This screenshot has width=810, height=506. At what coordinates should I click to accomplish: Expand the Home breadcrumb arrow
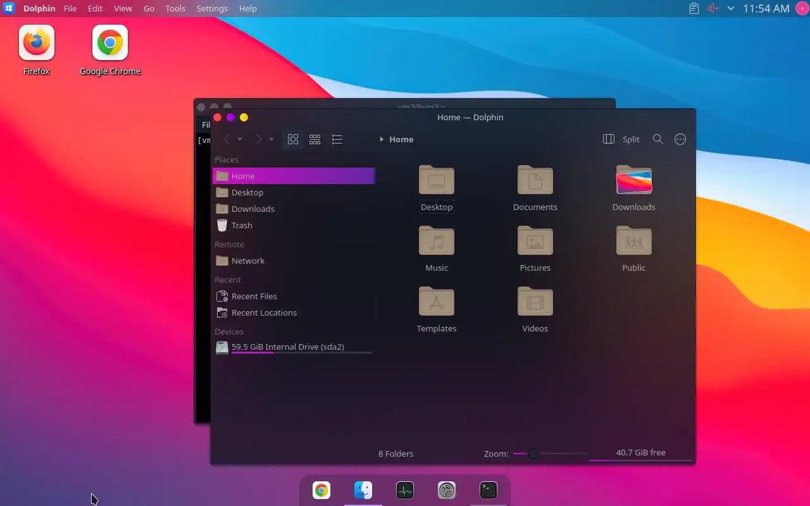coord(382,139)
